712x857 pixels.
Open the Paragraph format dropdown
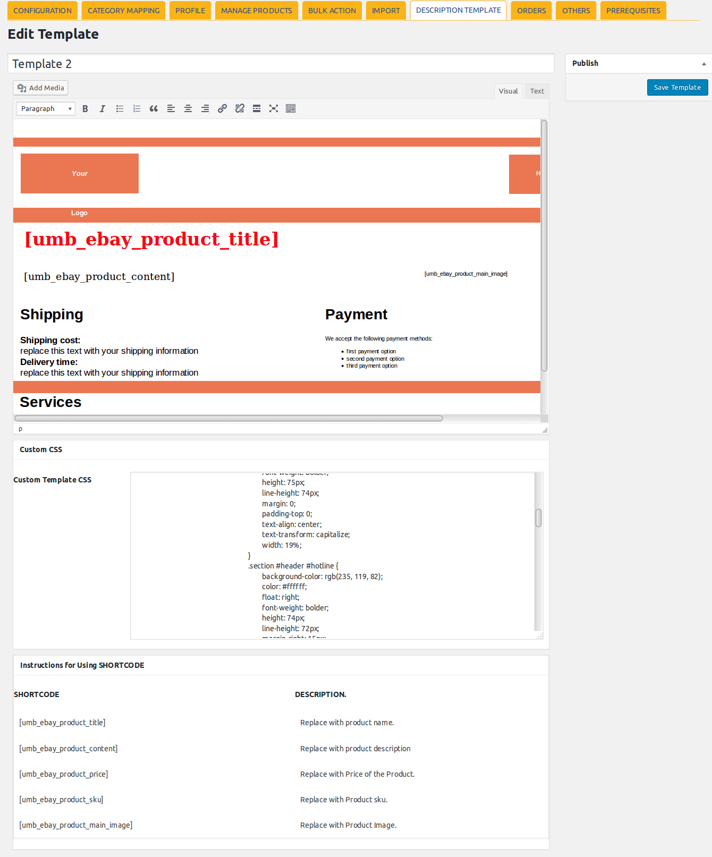46,108
